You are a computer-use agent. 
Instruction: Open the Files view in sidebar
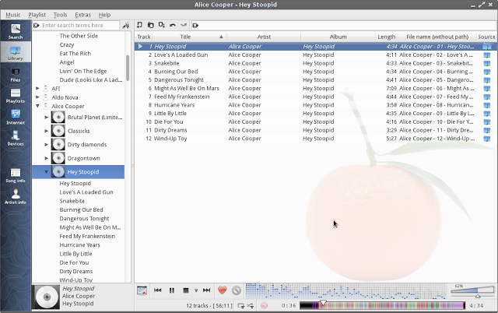(16, 73)
